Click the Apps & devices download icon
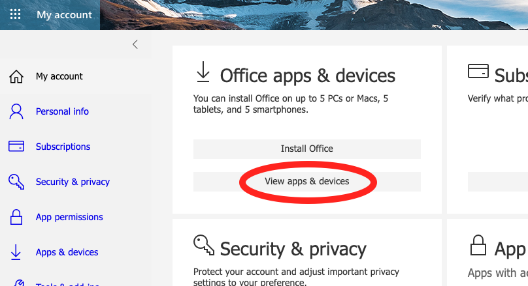This screenshot has height=286, width=528. 16,252
